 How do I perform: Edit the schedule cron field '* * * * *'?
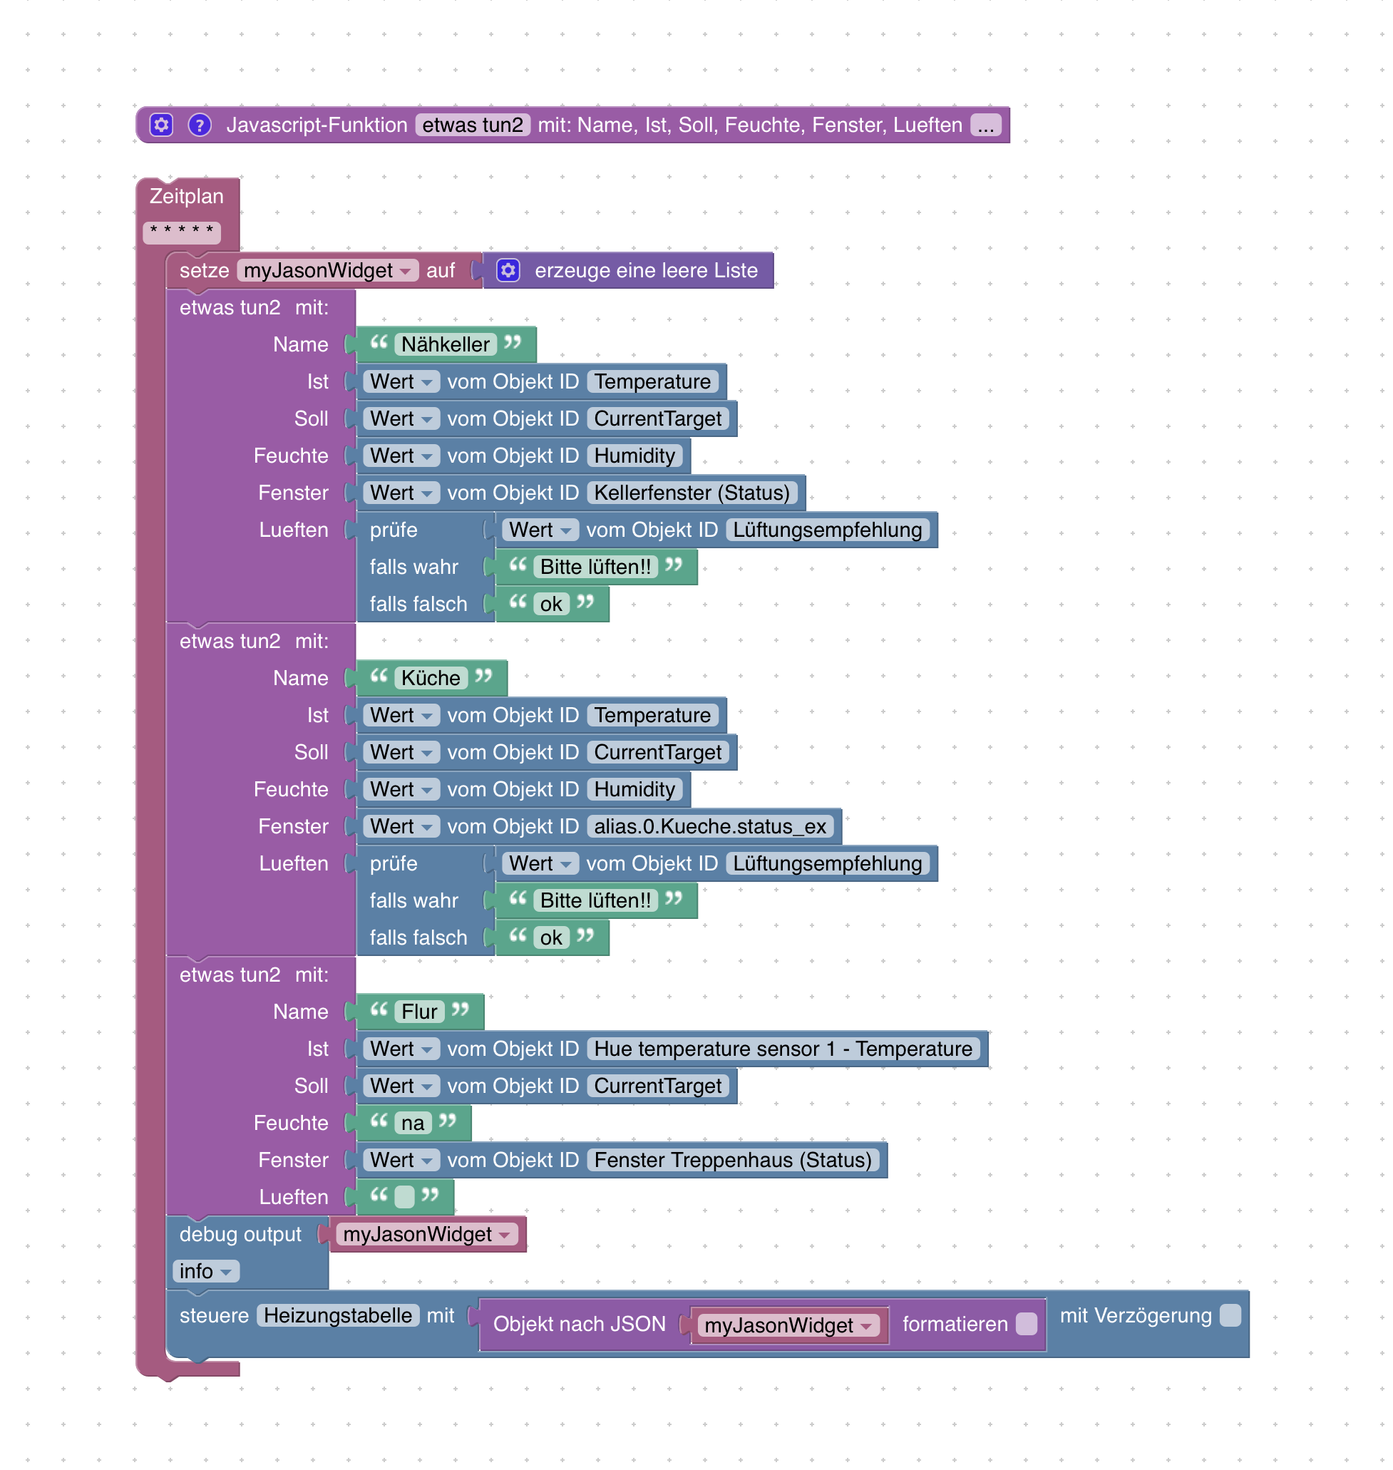tap(182, 230)
